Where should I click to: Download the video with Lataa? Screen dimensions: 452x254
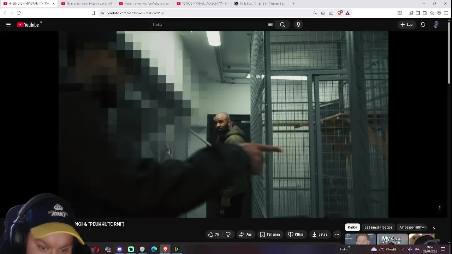tap(320, 234)
